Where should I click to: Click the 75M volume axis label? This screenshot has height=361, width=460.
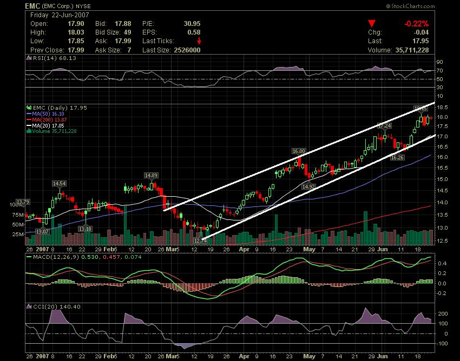(x=18, y=215)
